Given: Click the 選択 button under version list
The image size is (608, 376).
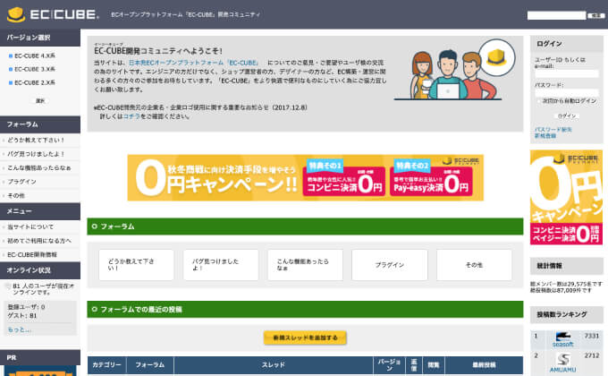Looking at the screenshot, I should click(40, 100).
